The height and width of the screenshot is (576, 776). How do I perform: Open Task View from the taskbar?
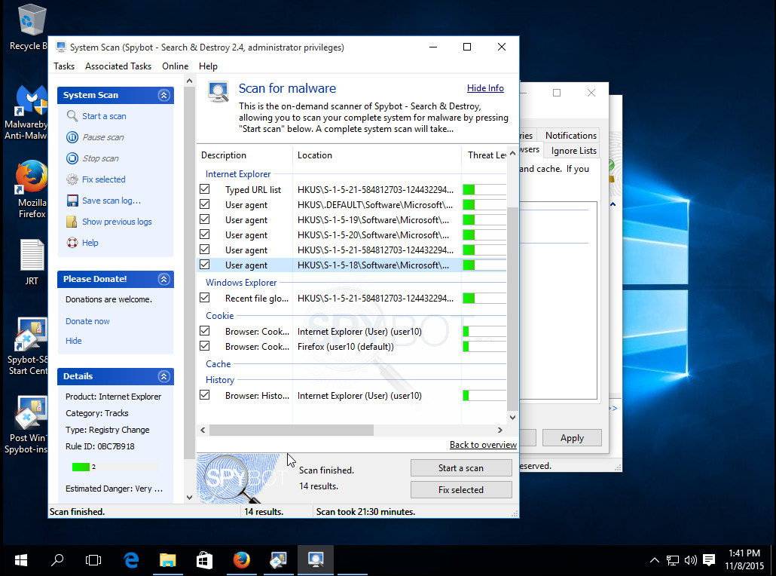click(93, 560)
